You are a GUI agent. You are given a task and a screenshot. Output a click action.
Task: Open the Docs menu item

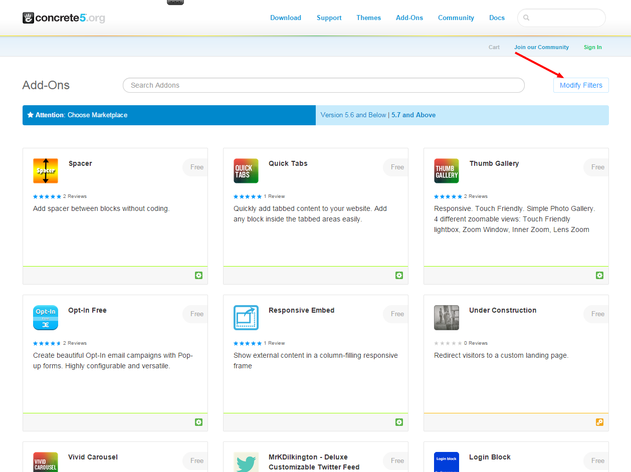(497, 18)
